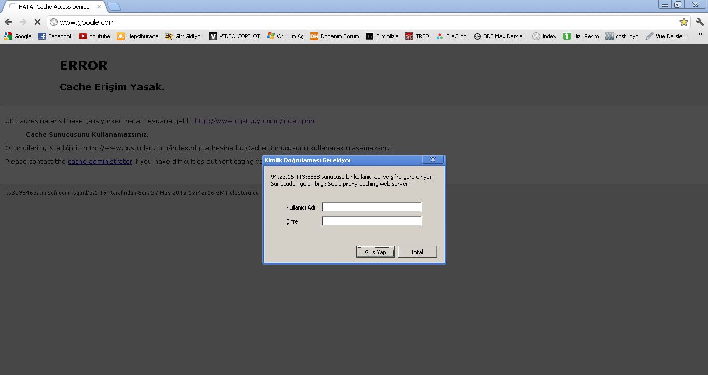The image size is (708, 375).
Task: Click the ks3098463.kimsufi.com footer text
Action: pyautogui.click(x=132, y=192)
